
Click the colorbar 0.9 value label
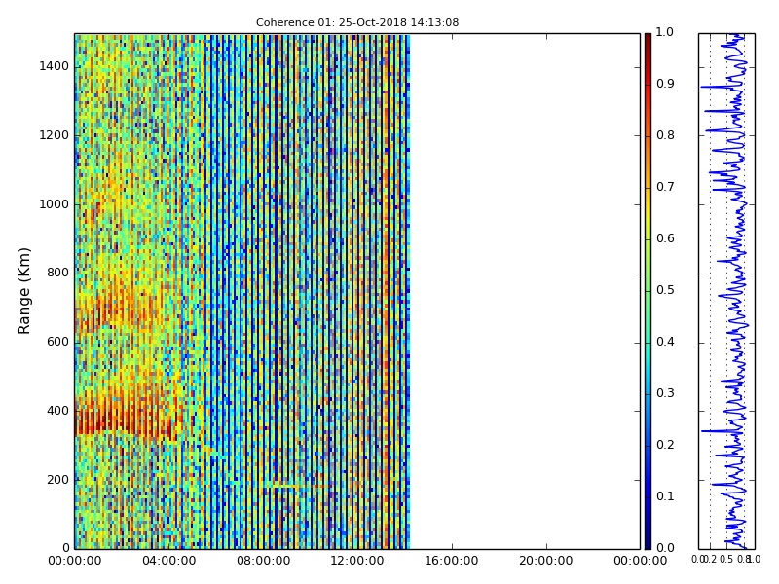[665, 84]
